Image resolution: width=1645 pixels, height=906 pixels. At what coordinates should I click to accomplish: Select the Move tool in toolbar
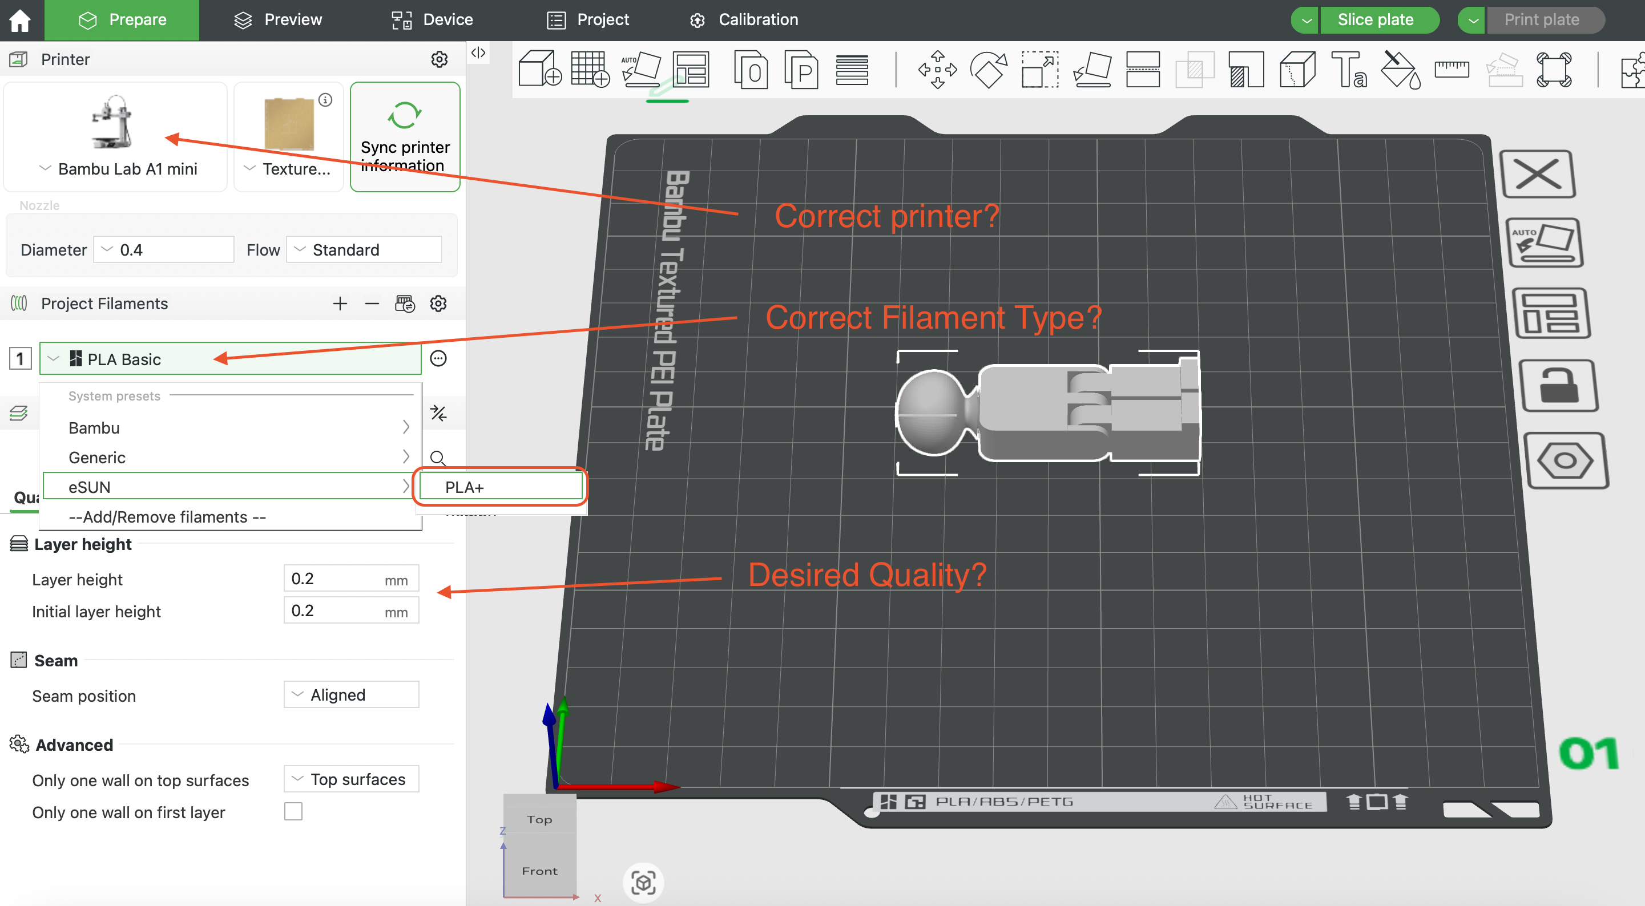[x=937, y=69]
